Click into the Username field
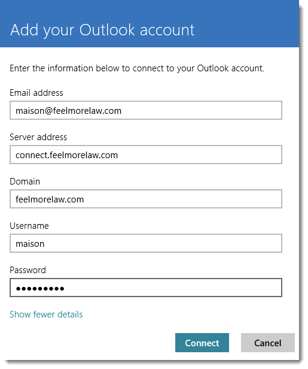The height and width of the screenshot is (369, 308). 146,243
